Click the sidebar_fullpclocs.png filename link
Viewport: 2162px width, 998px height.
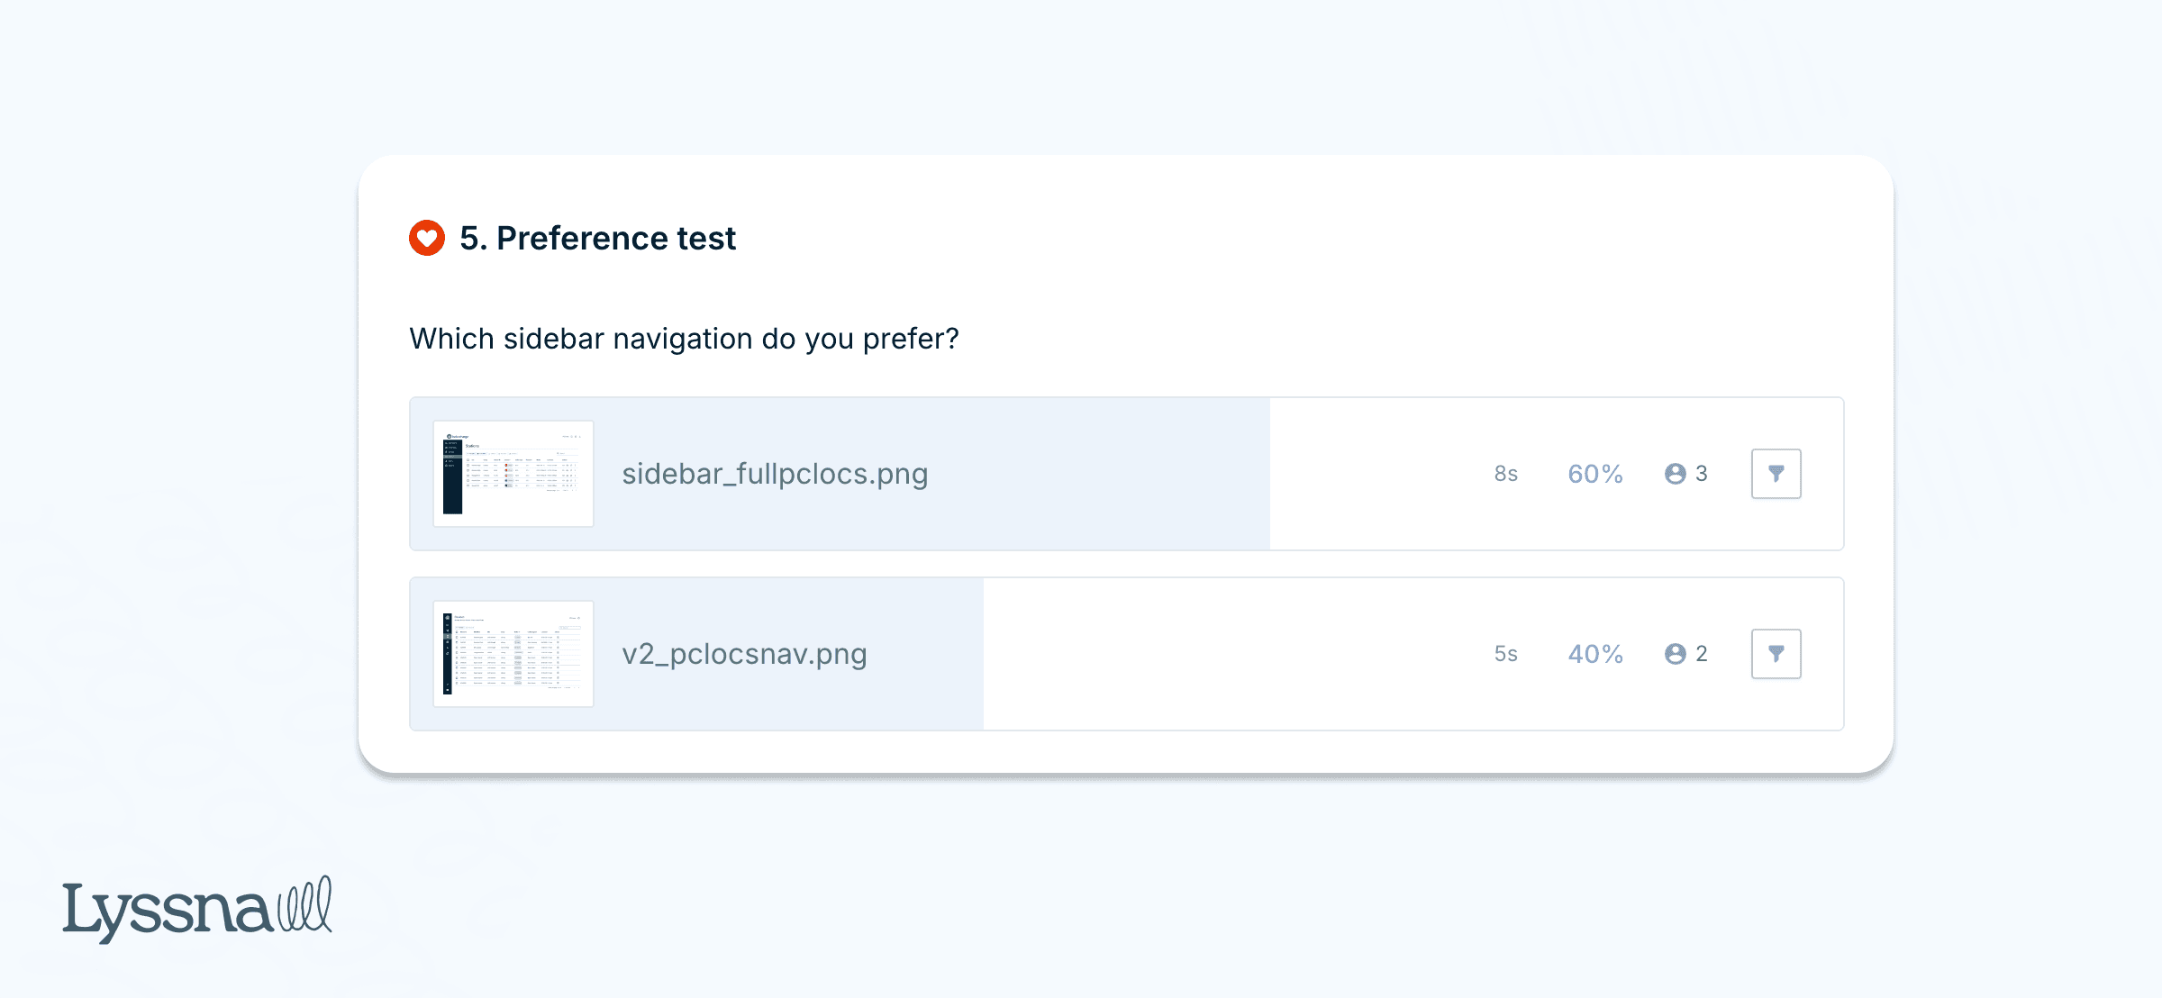[776, 473]
